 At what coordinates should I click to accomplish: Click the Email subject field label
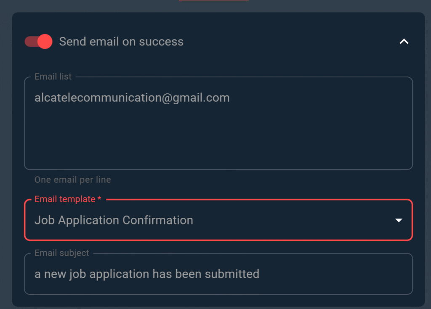pos(62,253)
